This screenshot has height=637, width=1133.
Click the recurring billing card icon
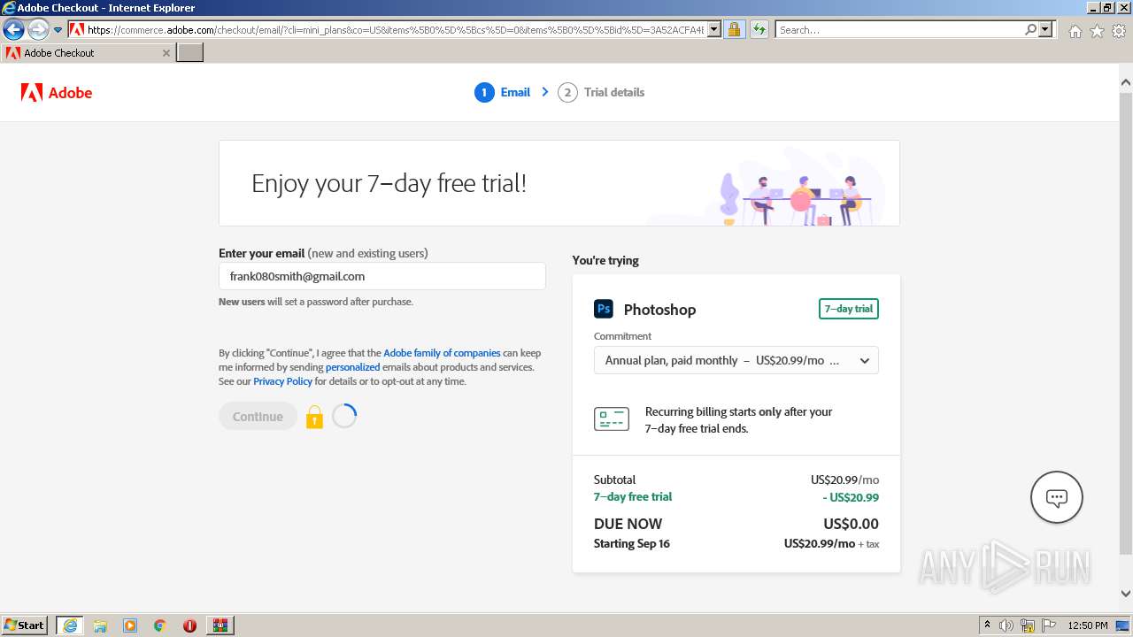tap(612, 419)
